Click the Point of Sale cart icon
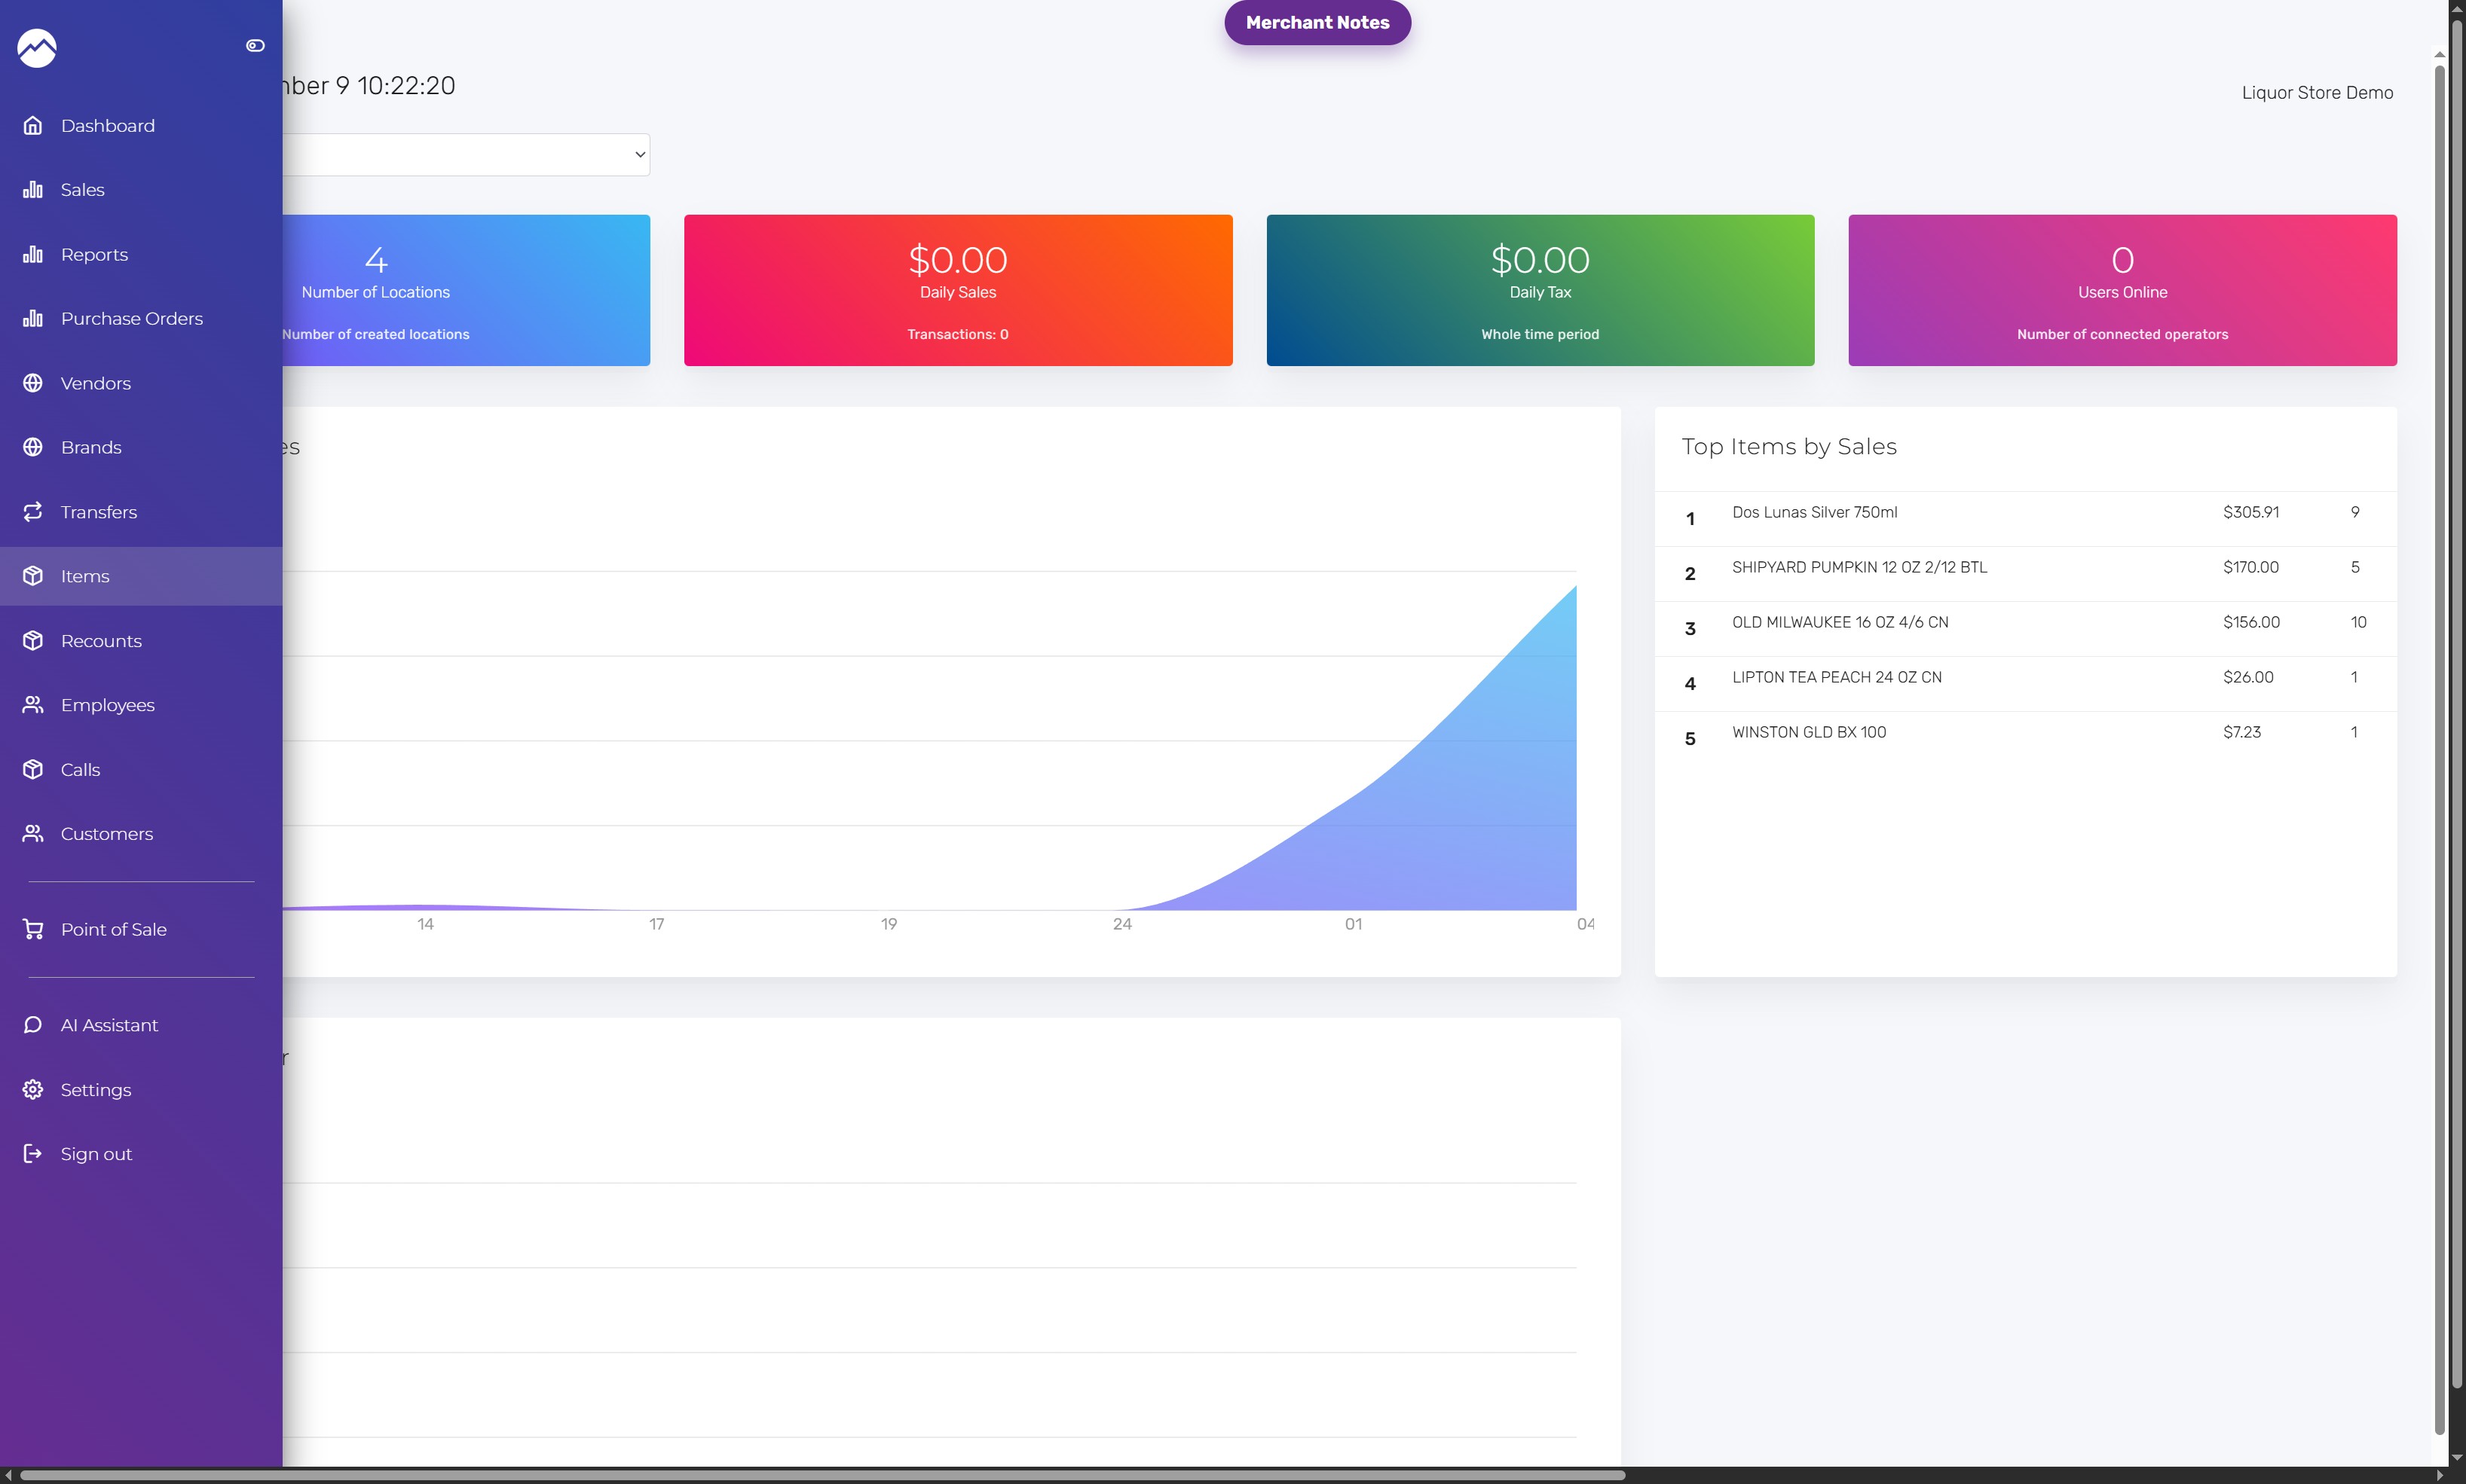The width and height of the screenshot is (2466, 1484). point(33,929)
